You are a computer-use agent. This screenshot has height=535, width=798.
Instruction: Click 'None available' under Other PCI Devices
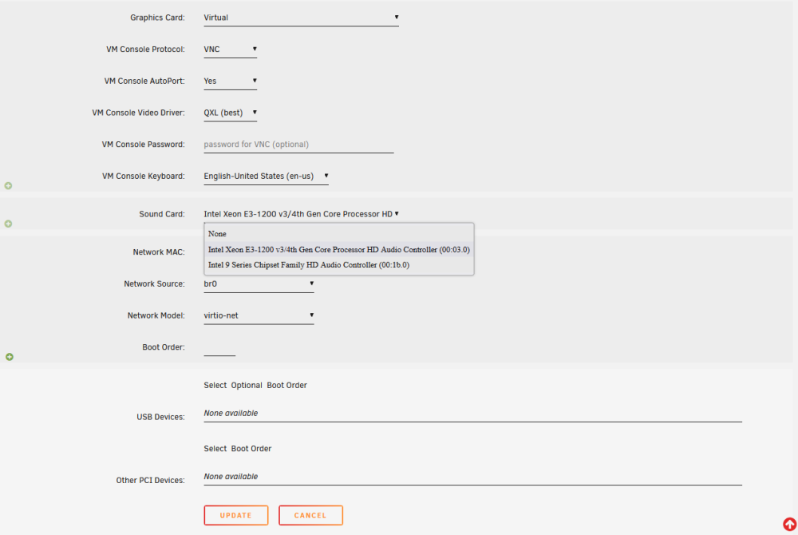click(231, 477)
